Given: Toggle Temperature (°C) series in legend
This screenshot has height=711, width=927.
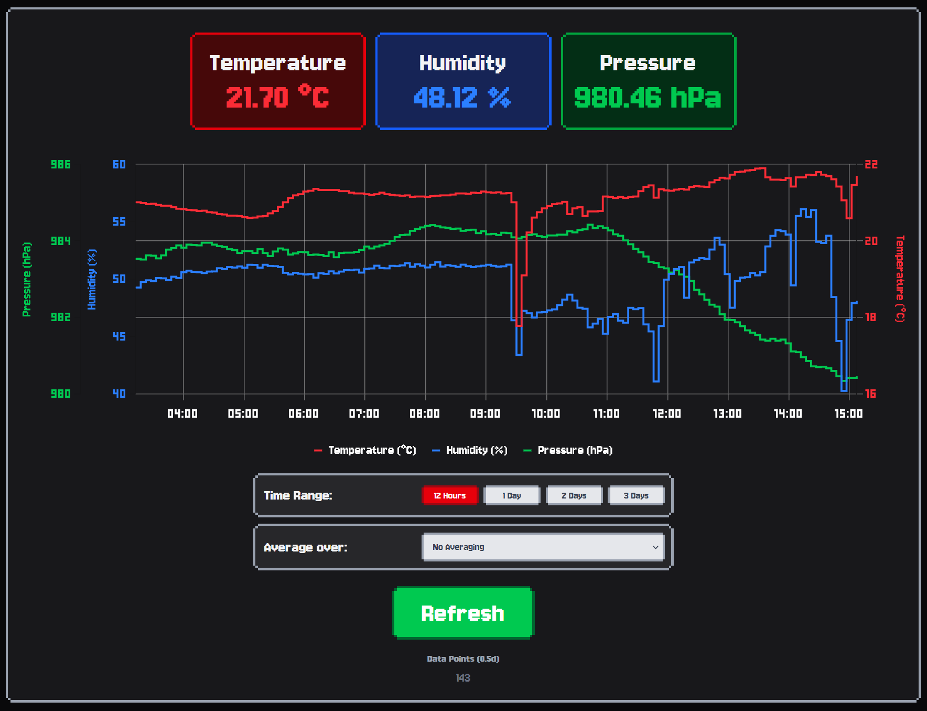Looking at the screenshot, I should [372, 450].
